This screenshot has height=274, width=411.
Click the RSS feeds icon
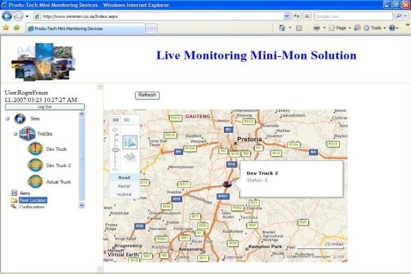coord(299,28)
